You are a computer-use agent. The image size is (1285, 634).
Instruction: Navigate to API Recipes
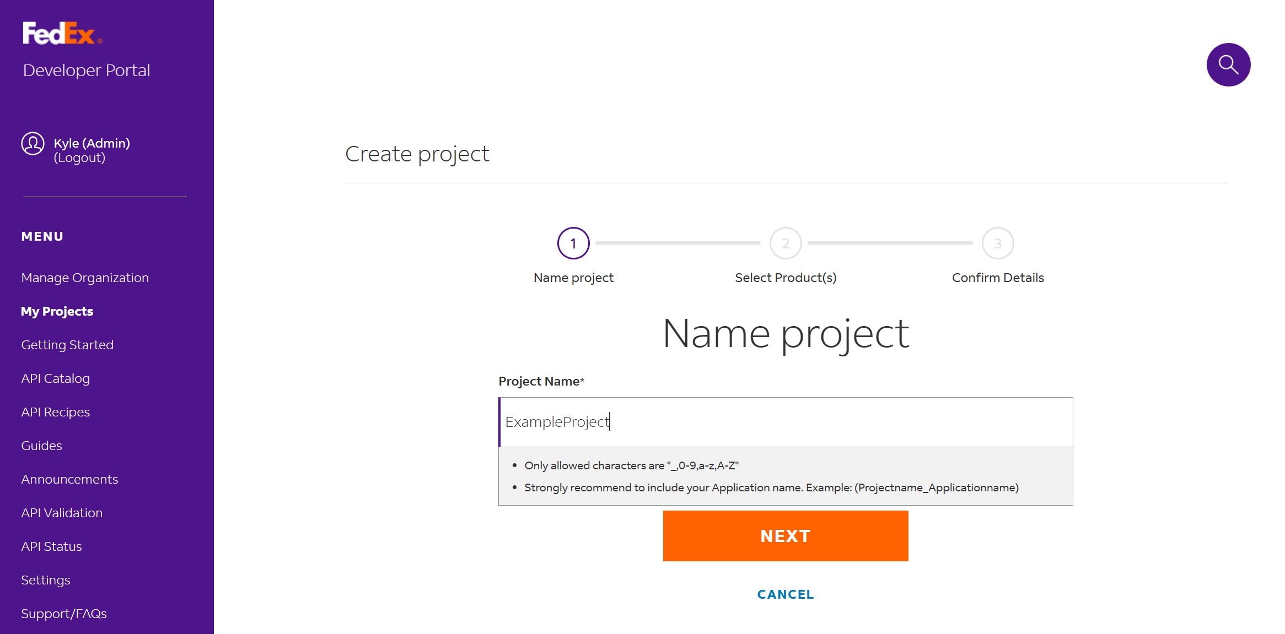point(55,412)
